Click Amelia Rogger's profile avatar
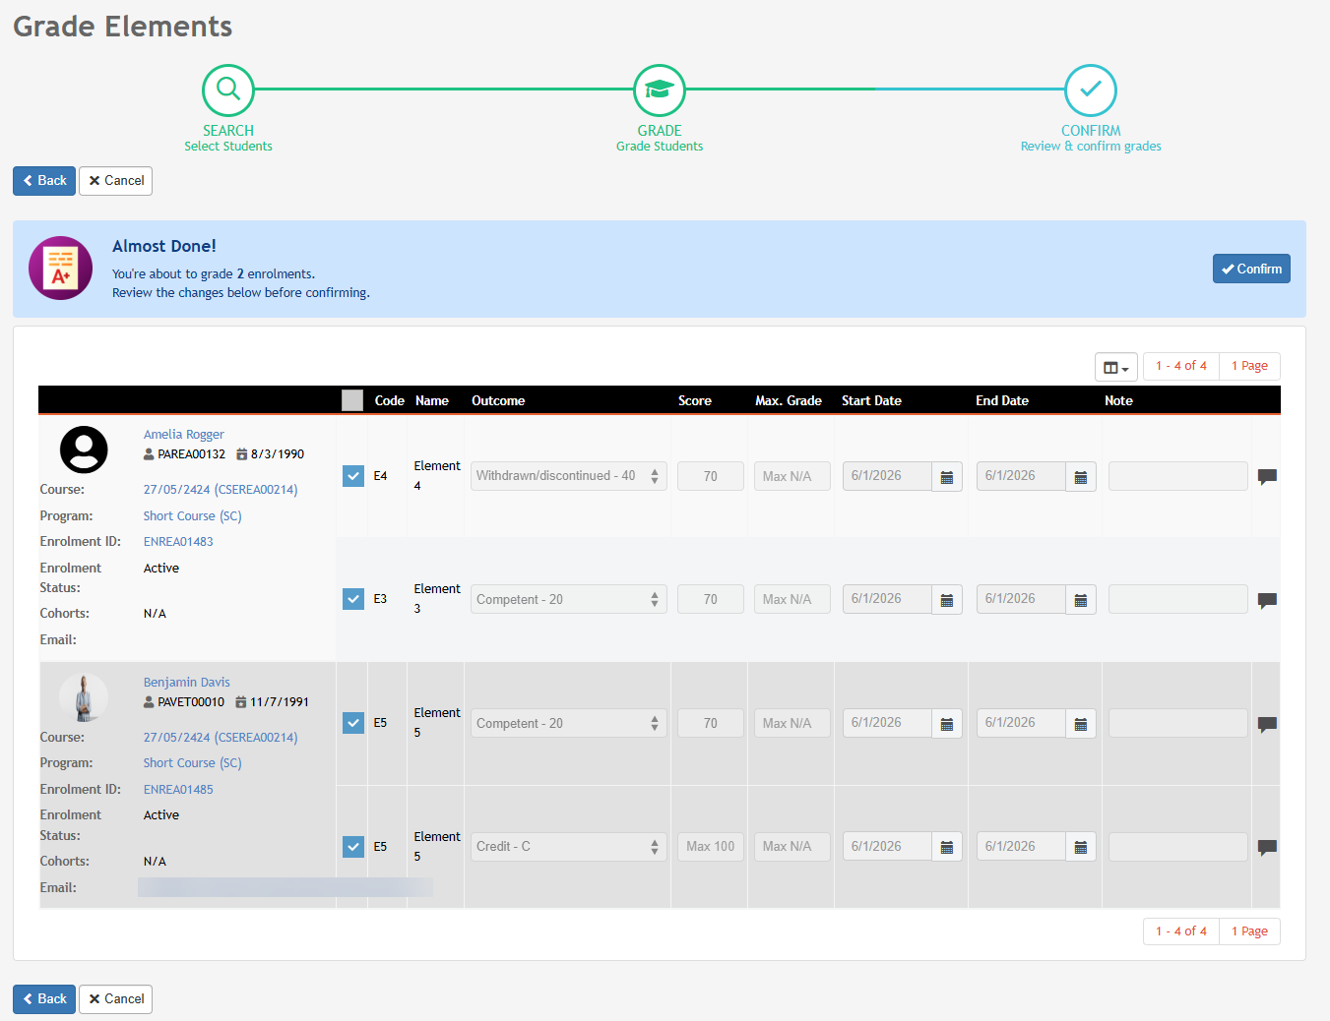This screenshot has height=1021, width=1330. 84,450
